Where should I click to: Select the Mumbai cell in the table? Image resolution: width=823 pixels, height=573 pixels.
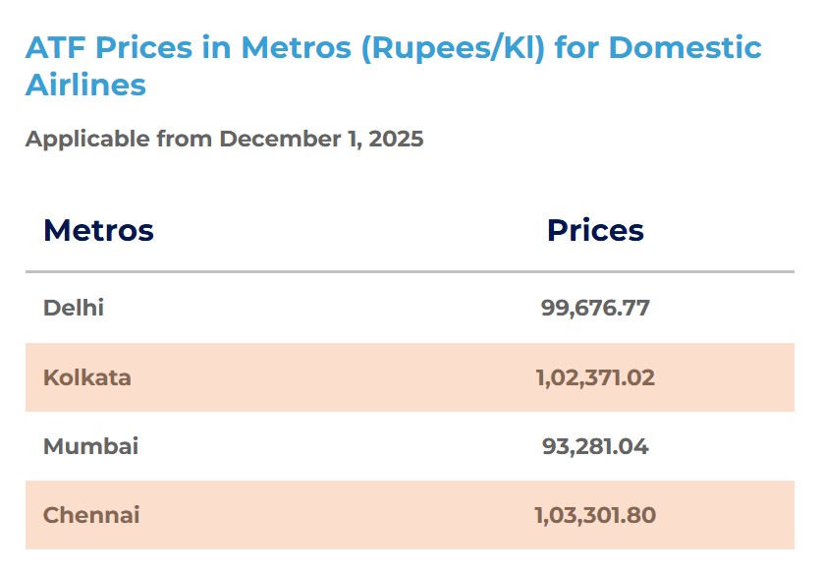click(90, 446)
